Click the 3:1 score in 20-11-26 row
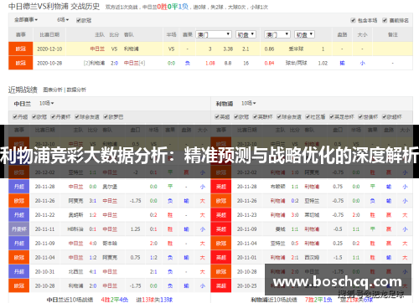Screen dimensions: 419x303 tap(93, 201)
